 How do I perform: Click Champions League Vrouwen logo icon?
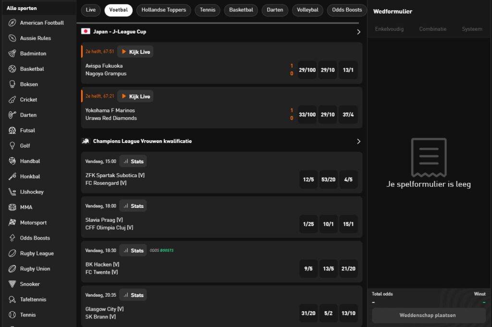point(86,141)
